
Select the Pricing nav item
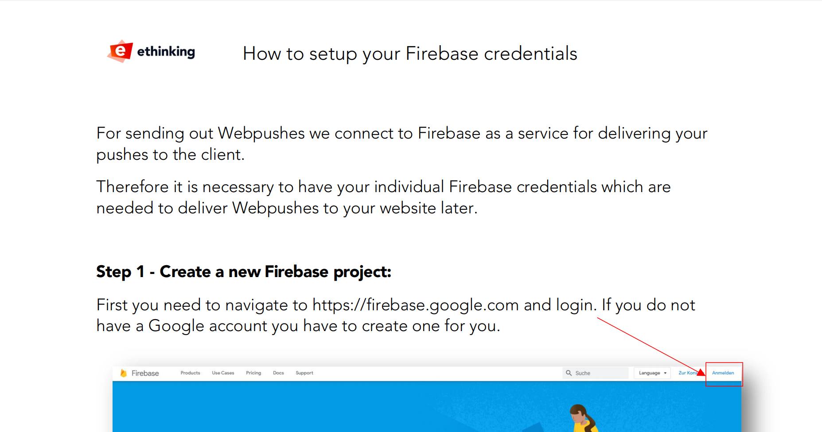(253, 373)
